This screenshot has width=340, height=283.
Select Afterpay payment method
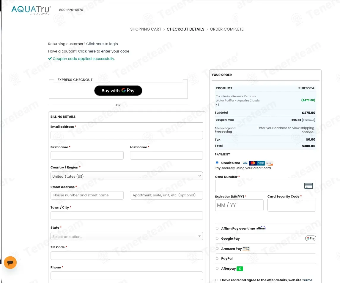(217, 268)
